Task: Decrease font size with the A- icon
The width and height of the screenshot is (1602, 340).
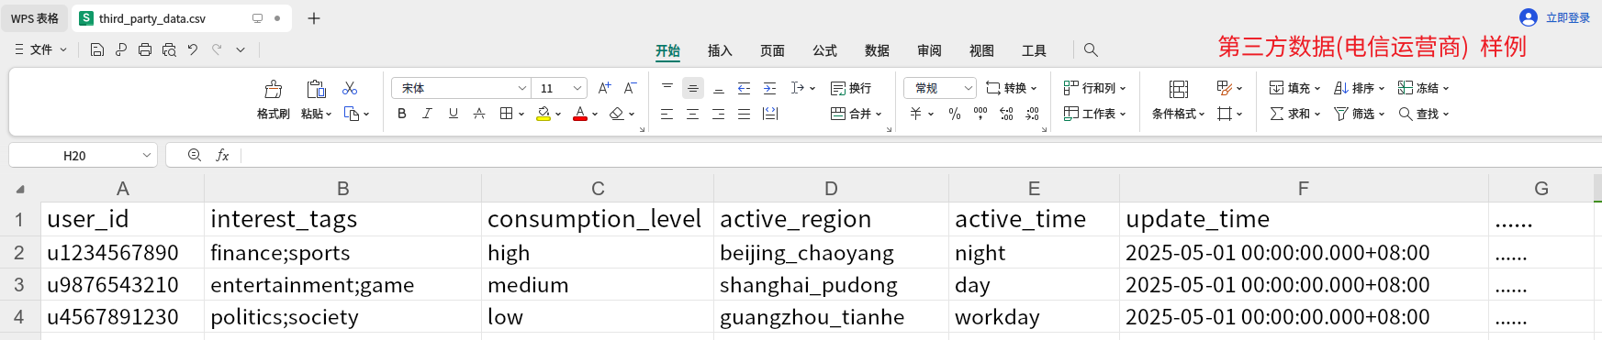Action: [x=630, y=88]
